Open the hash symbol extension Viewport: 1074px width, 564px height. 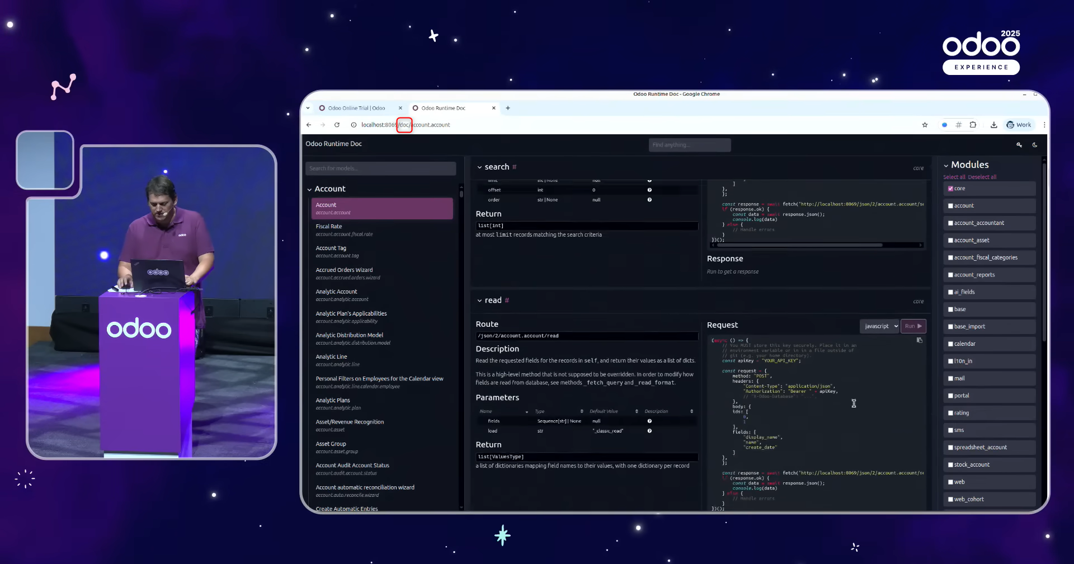pos(958,125)
